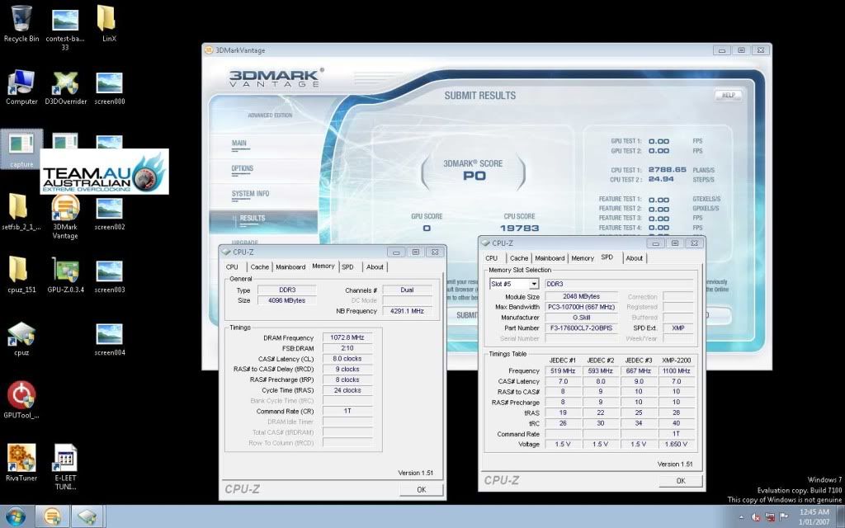This screenshot has width=845, height=528.
Task: Launch the cpuz desktop shortcut
Action: 21,338
